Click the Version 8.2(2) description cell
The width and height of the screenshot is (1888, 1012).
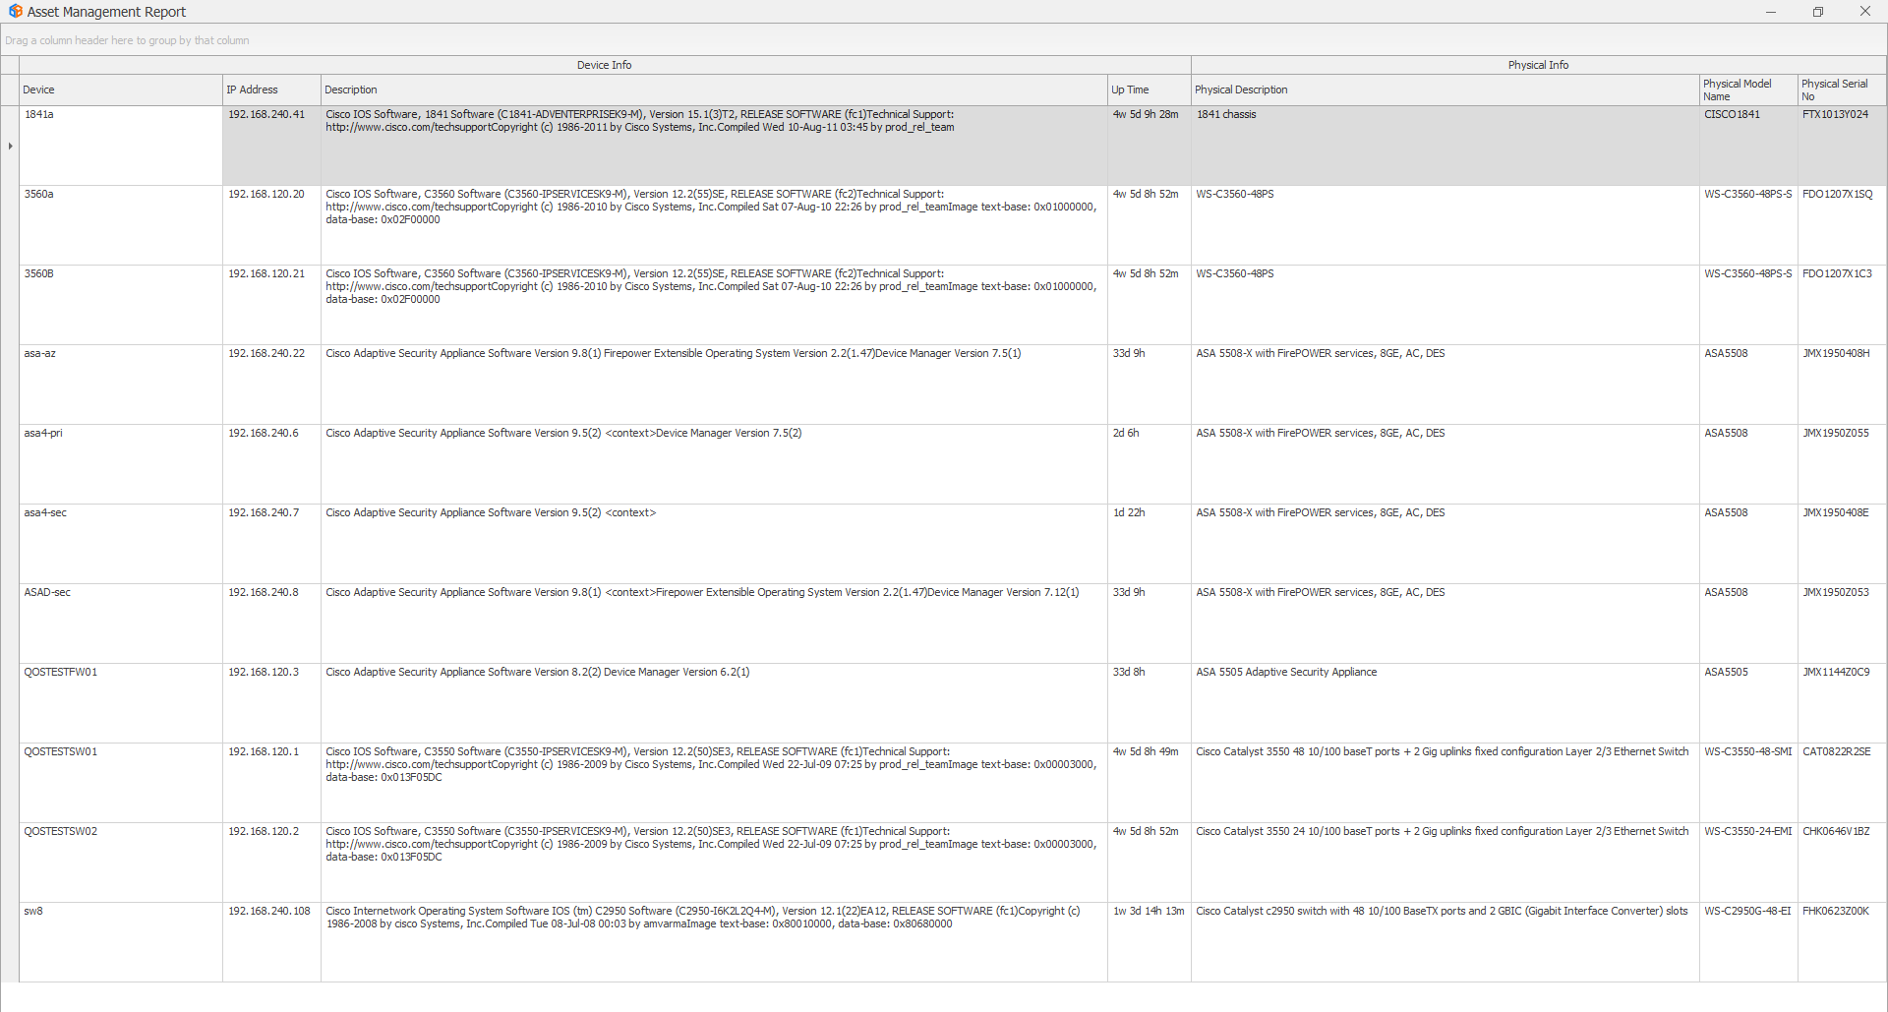pos(714,703)
